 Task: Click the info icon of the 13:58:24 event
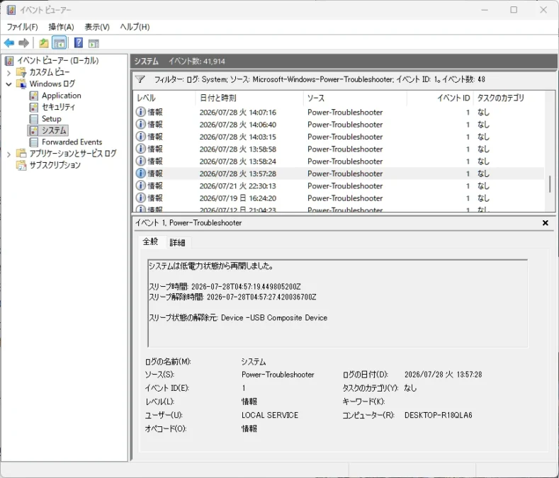click(x=141, y=161)
